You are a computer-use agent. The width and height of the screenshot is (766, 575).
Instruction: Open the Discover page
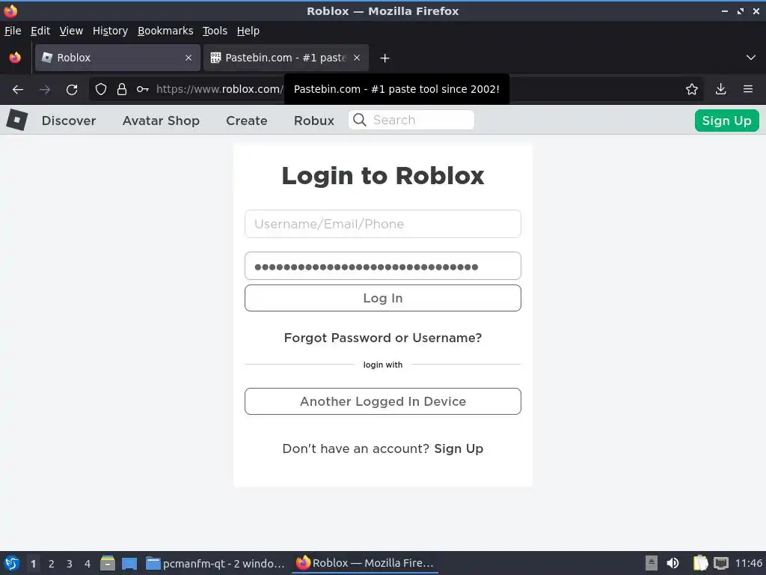coord(69,121)
